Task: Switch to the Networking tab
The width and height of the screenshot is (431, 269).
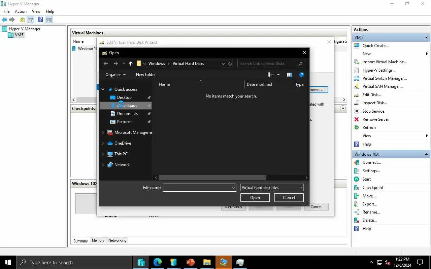Action: coord(118,240)
